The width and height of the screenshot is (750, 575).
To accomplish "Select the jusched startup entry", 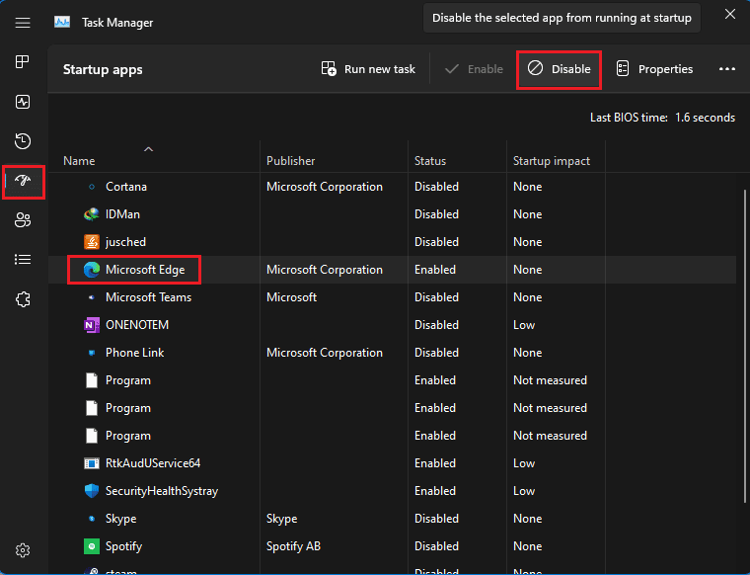I will (x=392, y=242).
